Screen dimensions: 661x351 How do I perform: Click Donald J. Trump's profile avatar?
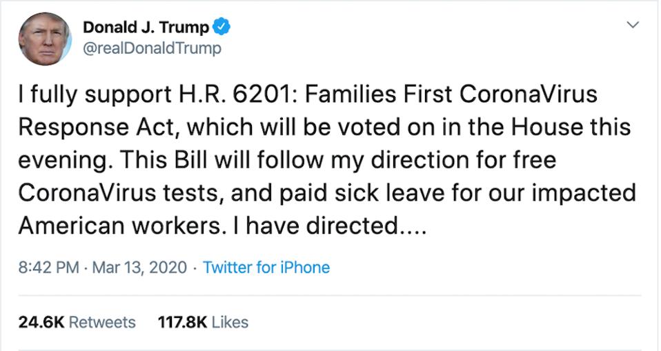tap(45, 39)
